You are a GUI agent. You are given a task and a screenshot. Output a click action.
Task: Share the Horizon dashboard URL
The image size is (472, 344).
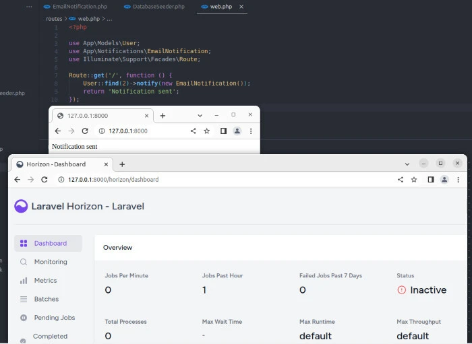tap(401, 180)
